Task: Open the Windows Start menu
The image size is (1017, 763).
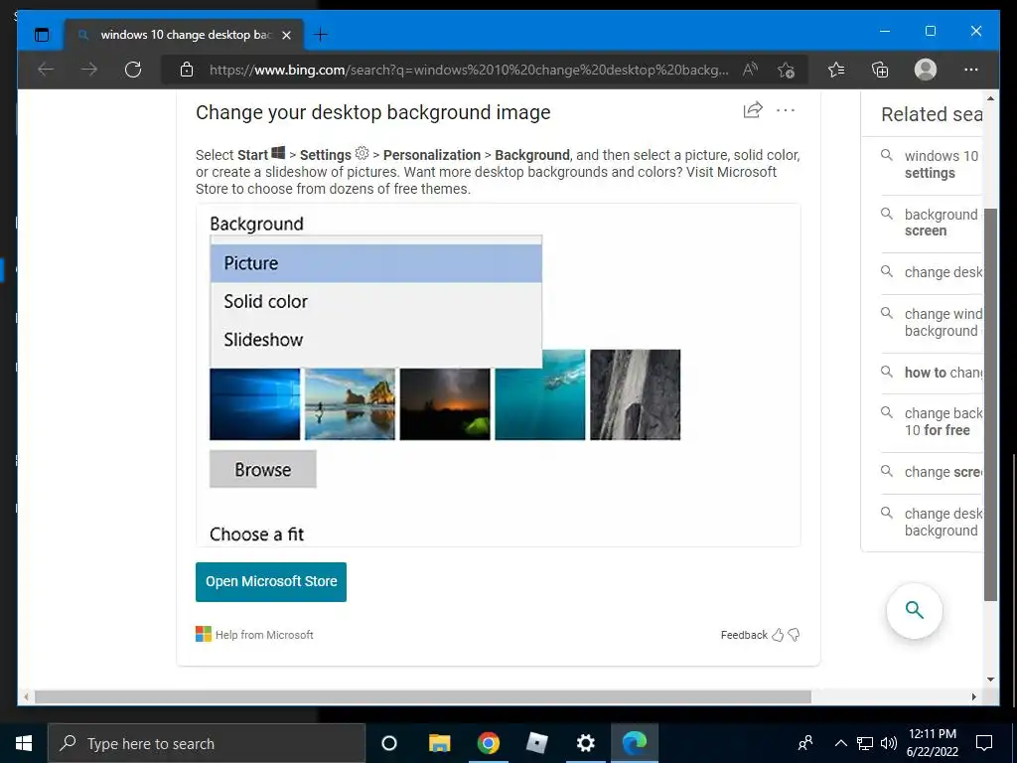Action: click(x=24, y=743)
